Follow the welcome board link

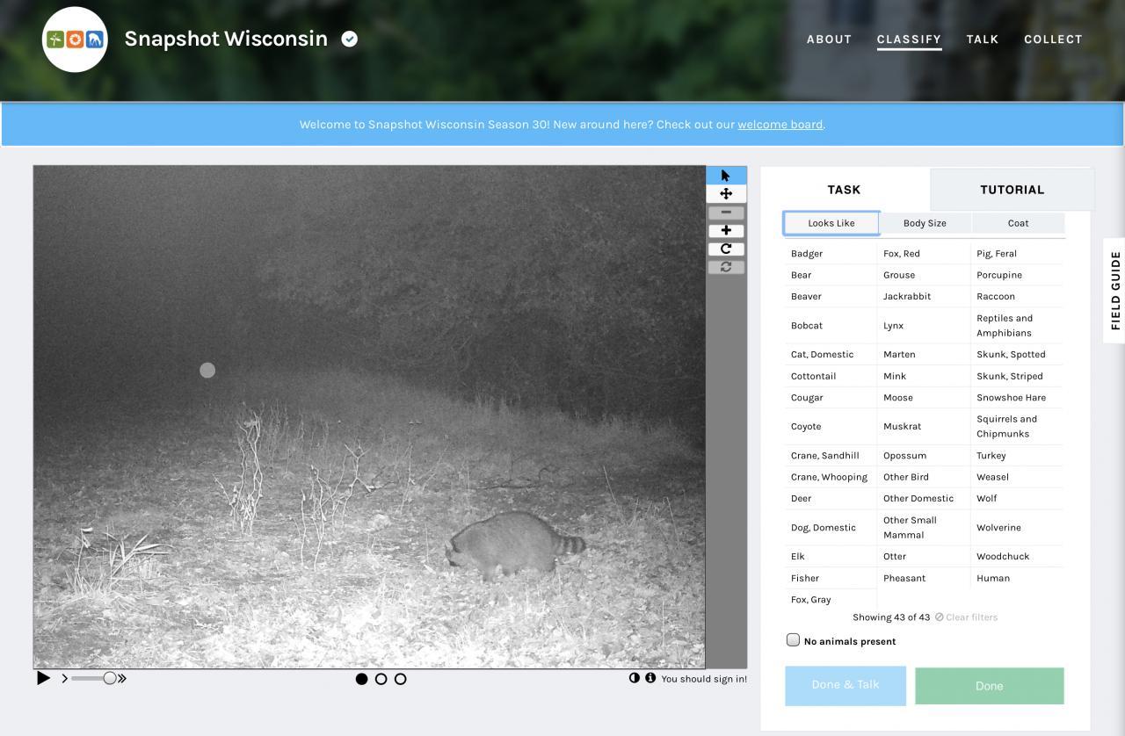point(780,125)
